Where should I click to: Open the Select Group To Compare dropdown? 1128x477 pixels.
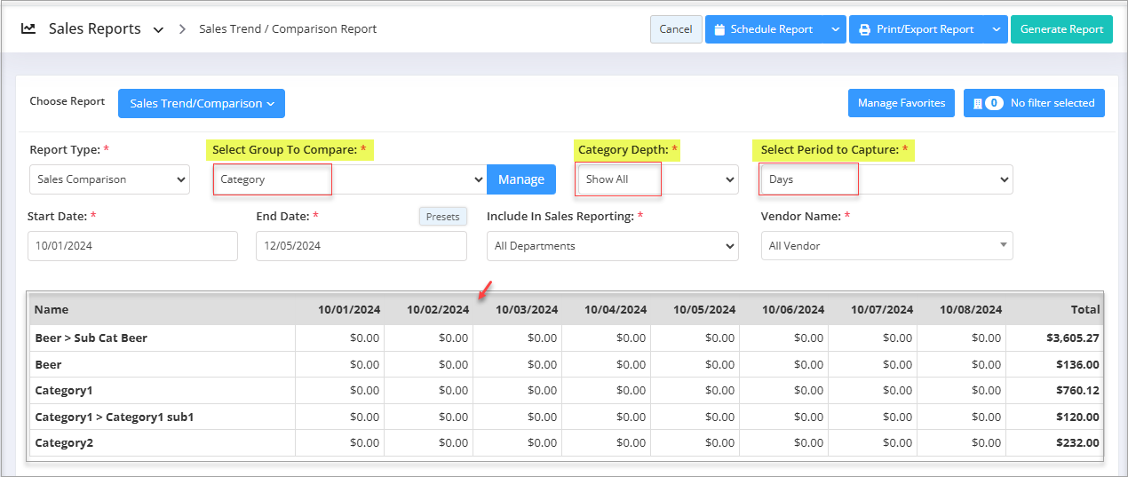349,179
